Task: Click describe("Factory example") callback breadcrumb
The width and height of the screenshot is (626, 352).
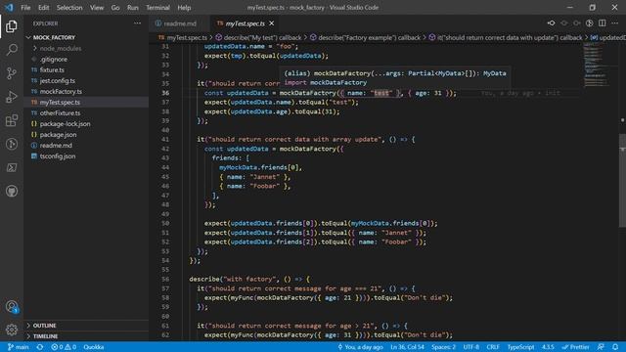Action: [x=365, y=37]
